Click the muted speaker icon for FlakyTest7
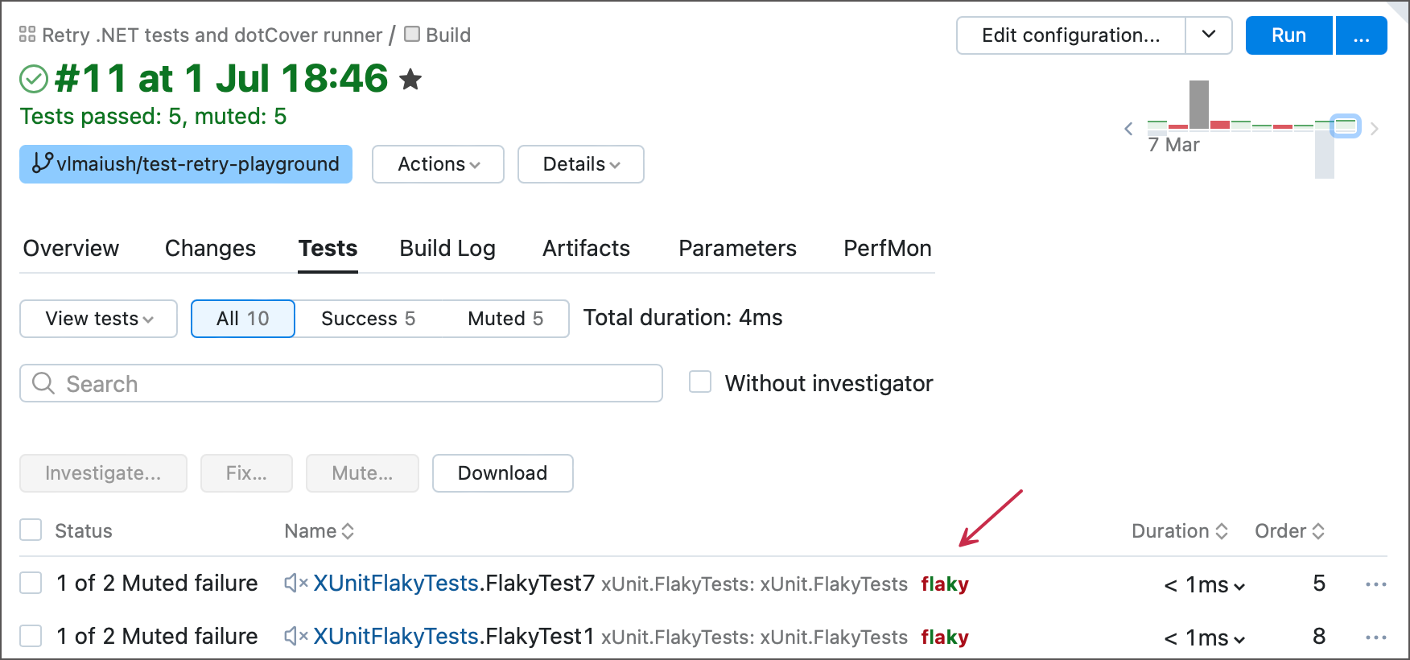The width and height of the screenshot is (1410, 660). tap(295, 584)
